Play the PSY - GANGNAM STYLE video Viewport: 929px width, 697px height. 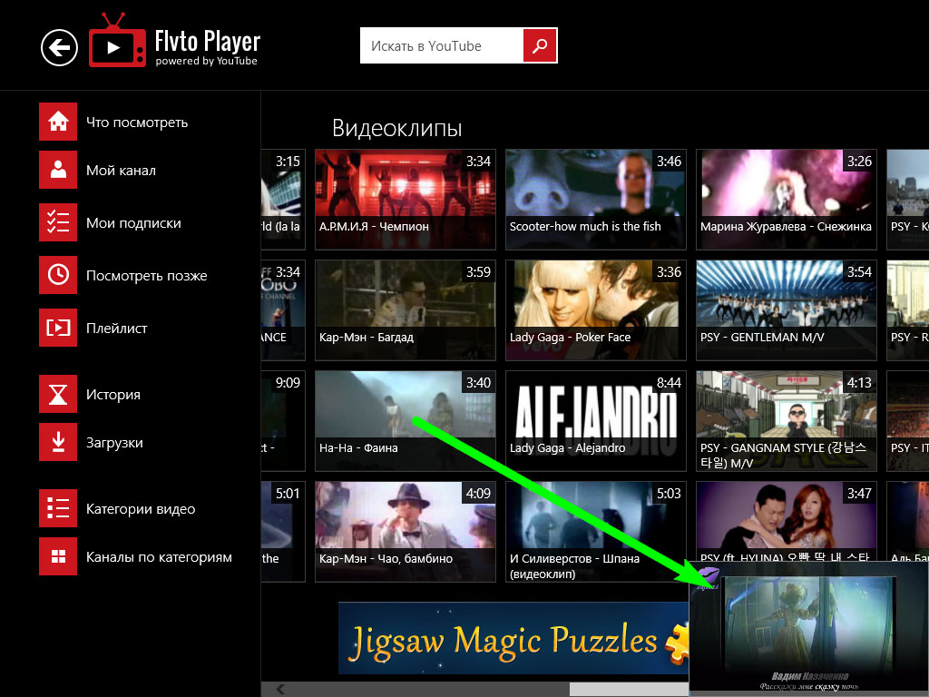pos(787,421)
